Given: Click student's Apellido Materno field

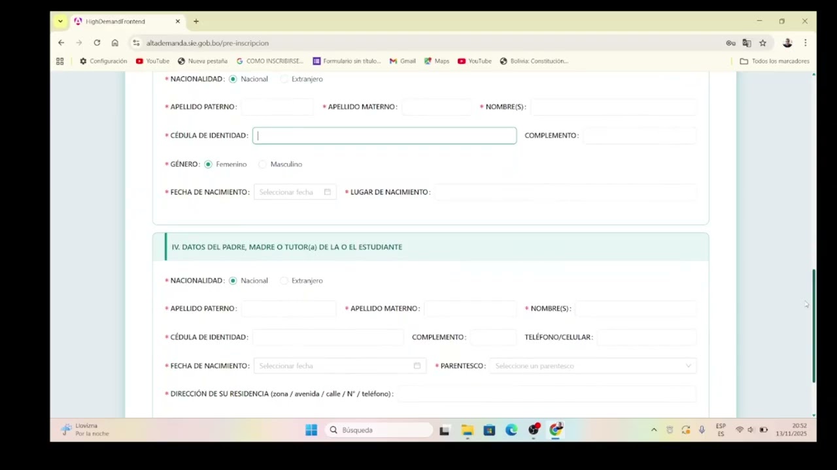Looking at the screenshot, I should point(437,106).
